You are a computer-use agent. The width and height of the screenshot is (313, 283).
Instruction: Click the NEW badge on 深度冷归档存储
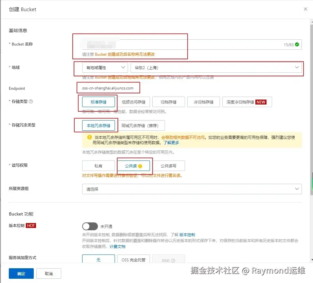[261, 102]
